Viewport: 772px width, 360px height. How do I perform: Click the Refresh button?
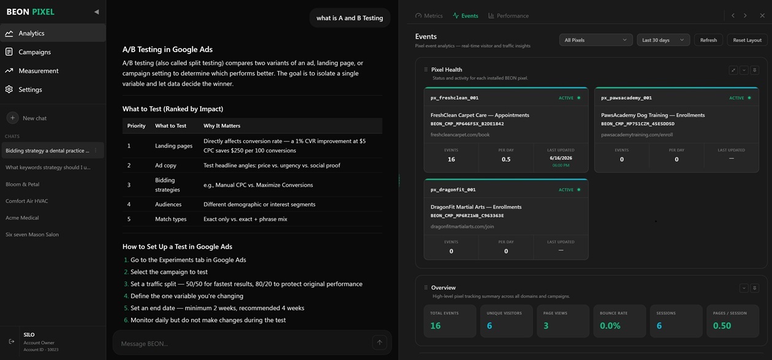[x=708, y=40]
